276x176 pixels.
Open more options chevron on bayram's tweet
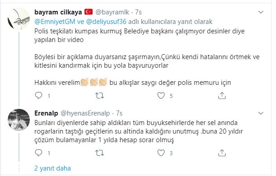click(x=261, y=12)
